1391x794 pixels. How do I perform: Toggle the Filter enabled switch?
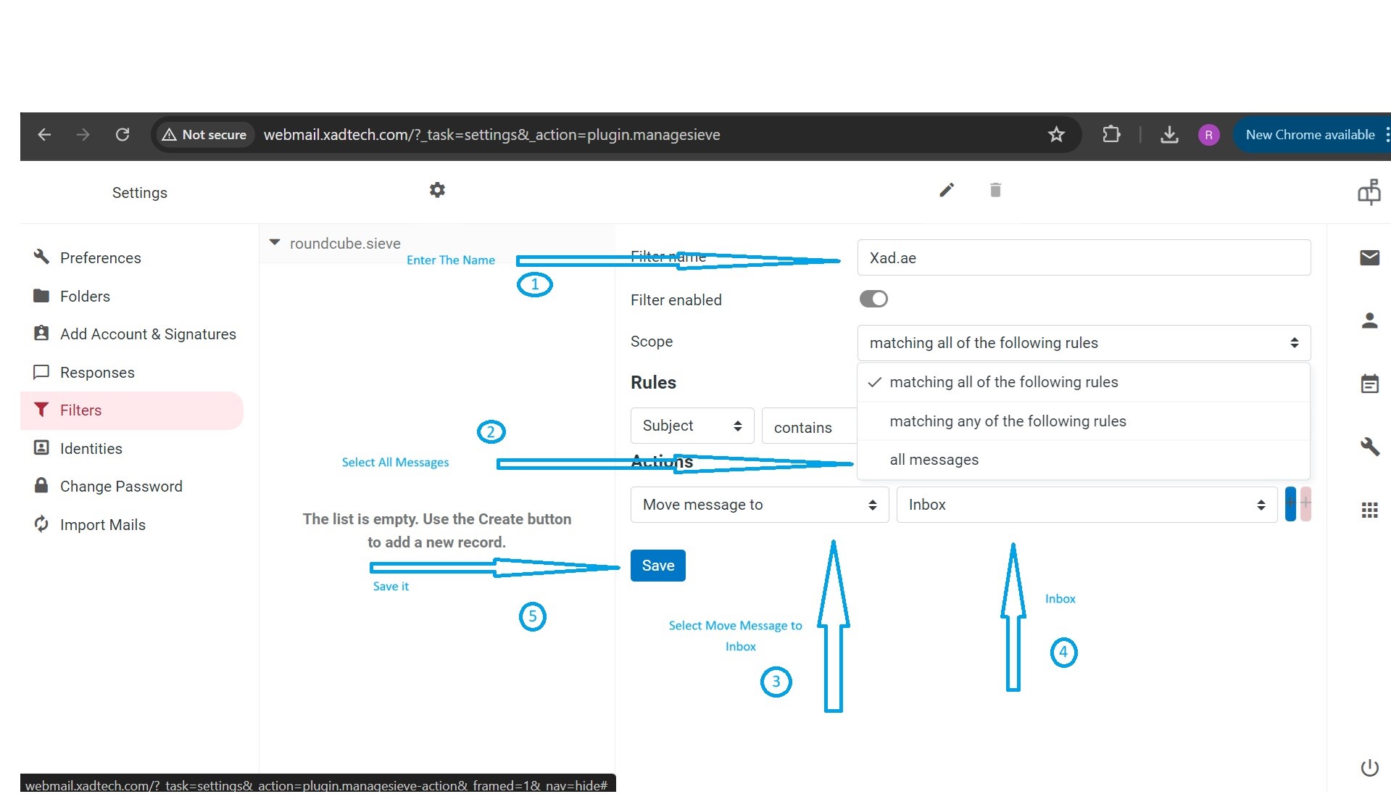tap(873, 299)
